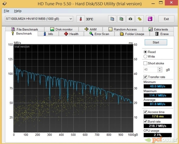Click the Start benchmark button
Viewport: 179px width, 144px height.
(156, 42)
